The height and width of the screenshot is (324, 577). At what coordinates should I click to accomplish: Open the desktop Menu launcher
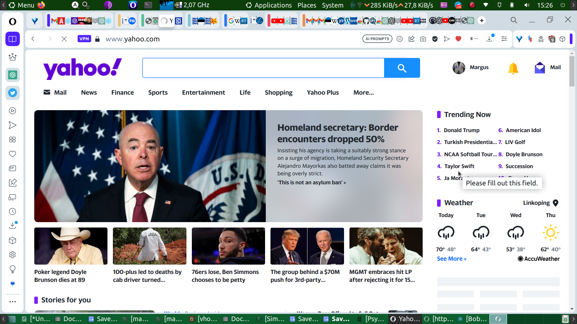click(22, 5)
